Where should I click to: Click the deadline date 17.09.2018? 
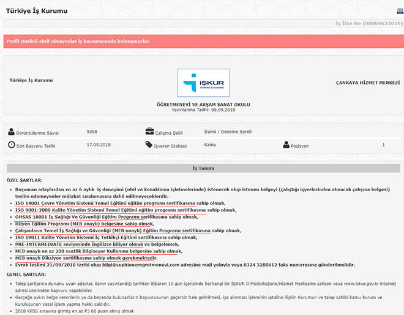[99, 145]
